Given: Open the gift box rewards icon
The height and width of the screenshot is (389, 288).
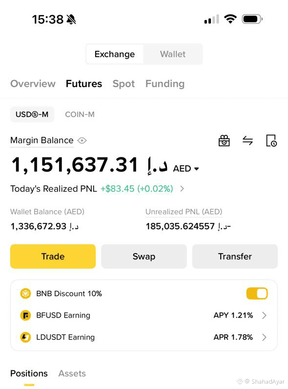Looking at the screenshot, I should pos(224,141).
